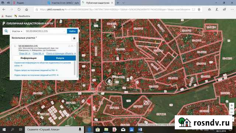Zoom out the map with minus button
The height and width of the screenshot is (133, 236).
click(232, 112)
